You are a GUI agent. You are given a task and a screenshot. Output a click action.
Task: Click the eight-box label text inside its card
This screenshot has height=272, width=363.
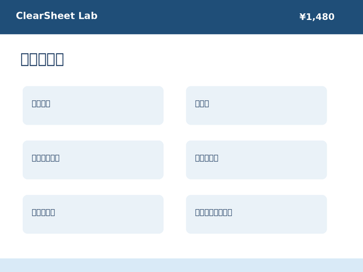(x=214, y=212)
